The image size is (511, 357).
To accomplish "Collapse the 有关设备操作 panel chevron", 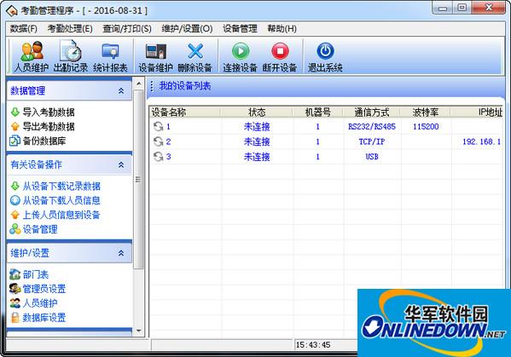I will [121, 164].
